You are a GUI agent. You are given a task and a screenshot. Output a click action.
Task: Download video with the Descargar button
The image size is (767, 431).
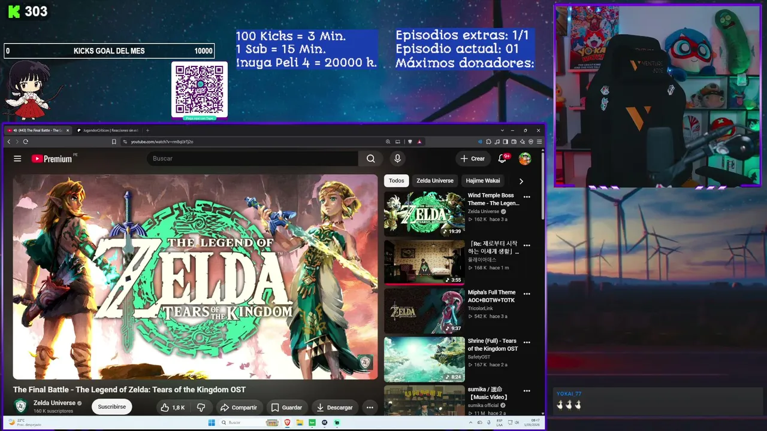click(x=334, y=408)
